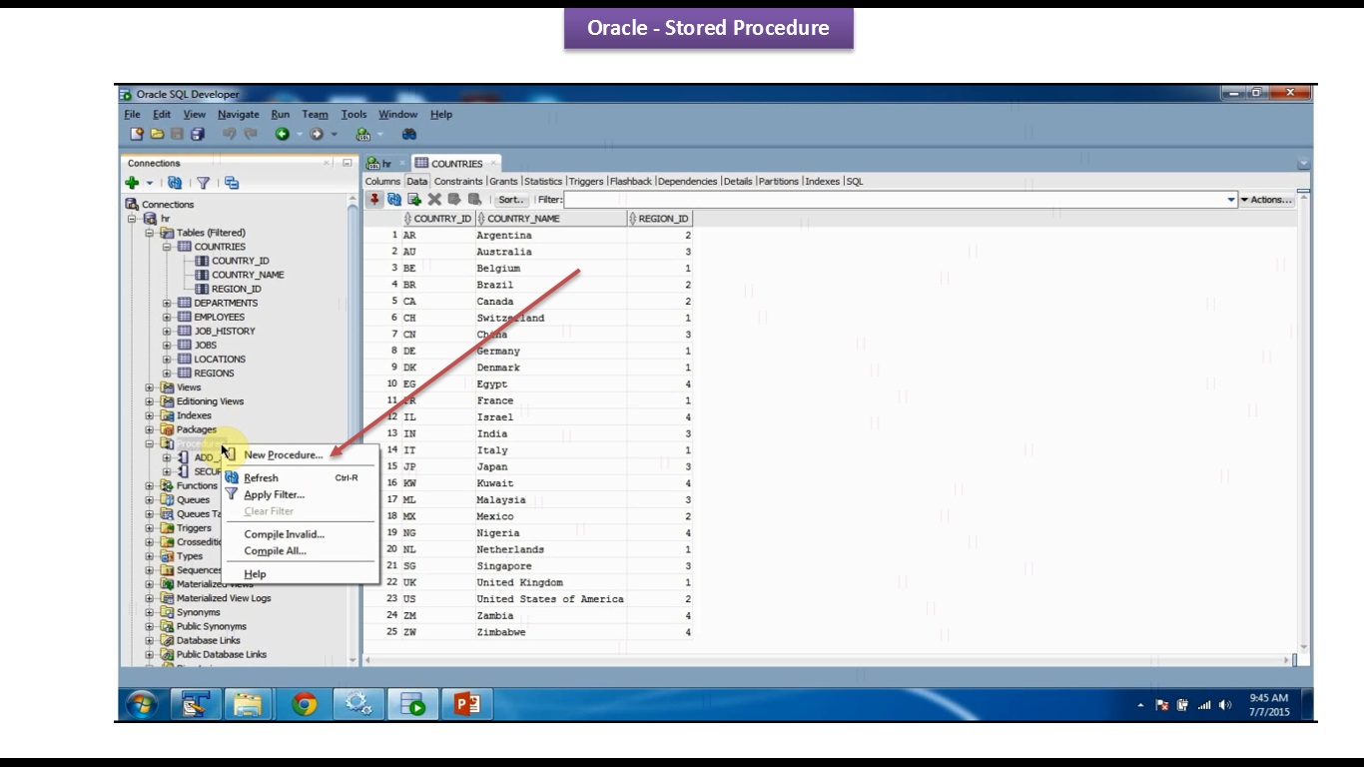Open the Navigate menu
Screen dimensions: 1364x767
pos(239,114)
